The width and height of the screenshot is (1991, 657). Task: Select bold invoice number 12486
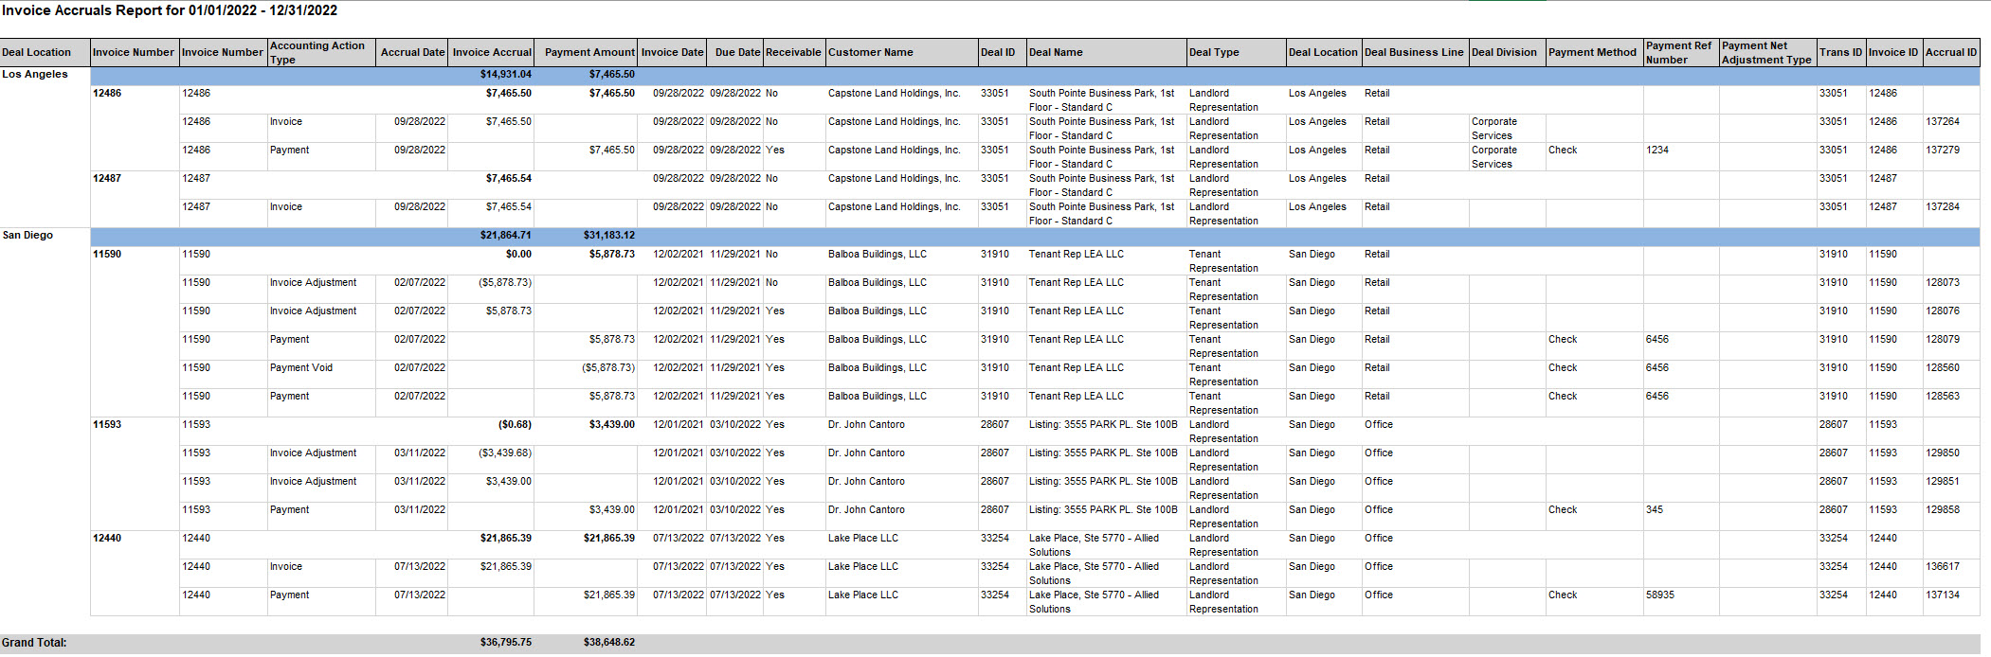107,93
